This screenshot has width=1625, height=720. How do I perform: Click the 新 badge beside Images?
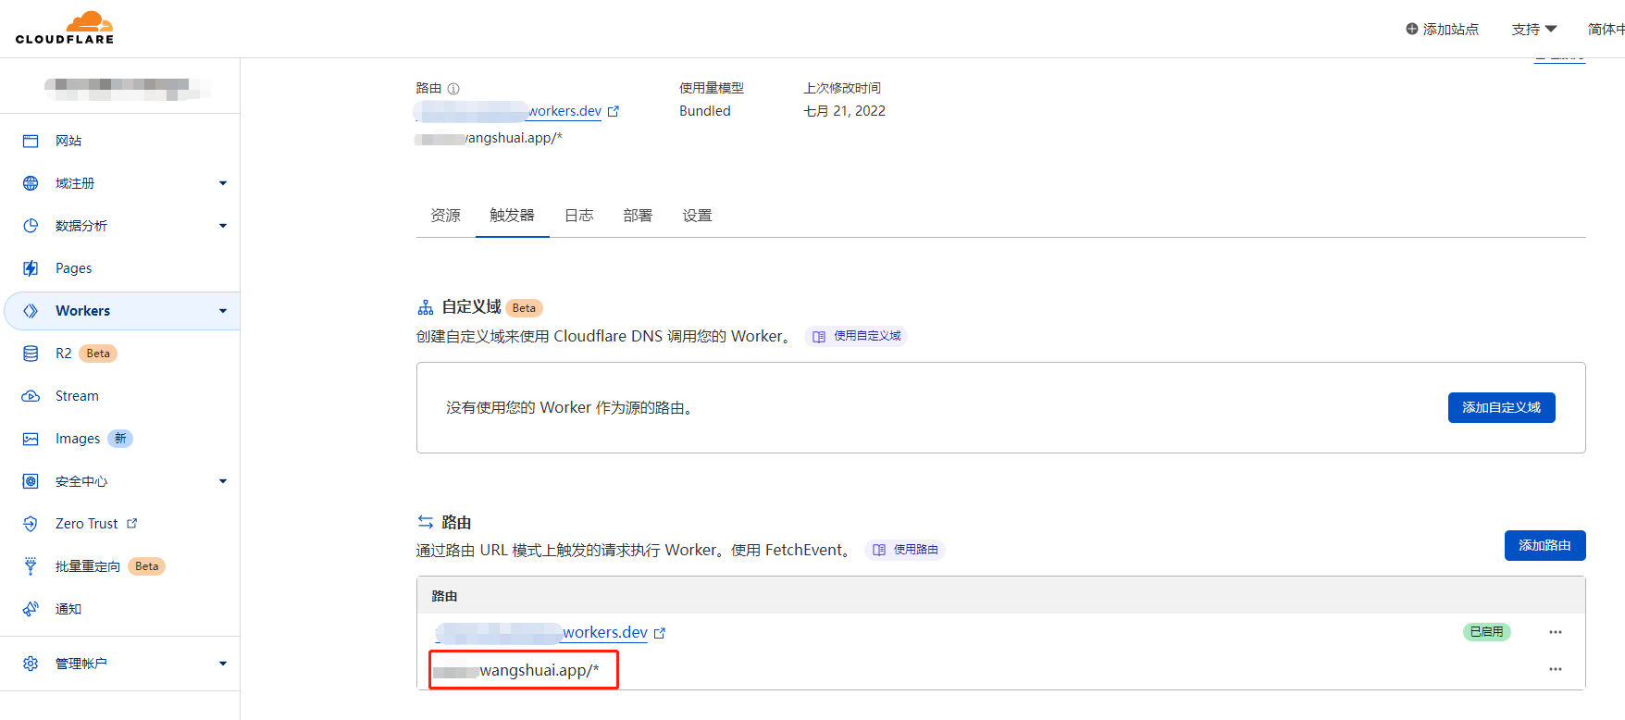pyautogui.click(x=120, y=439)
